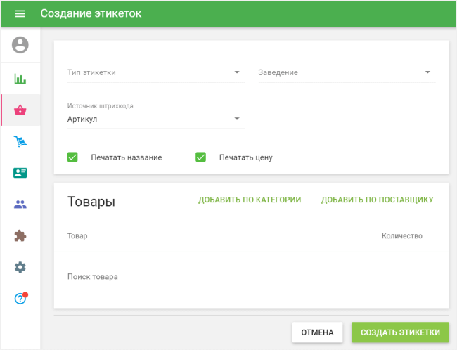Focus the Поиск товара search field
Viewport: 457px width, 350px height.
tap(252, 277)
